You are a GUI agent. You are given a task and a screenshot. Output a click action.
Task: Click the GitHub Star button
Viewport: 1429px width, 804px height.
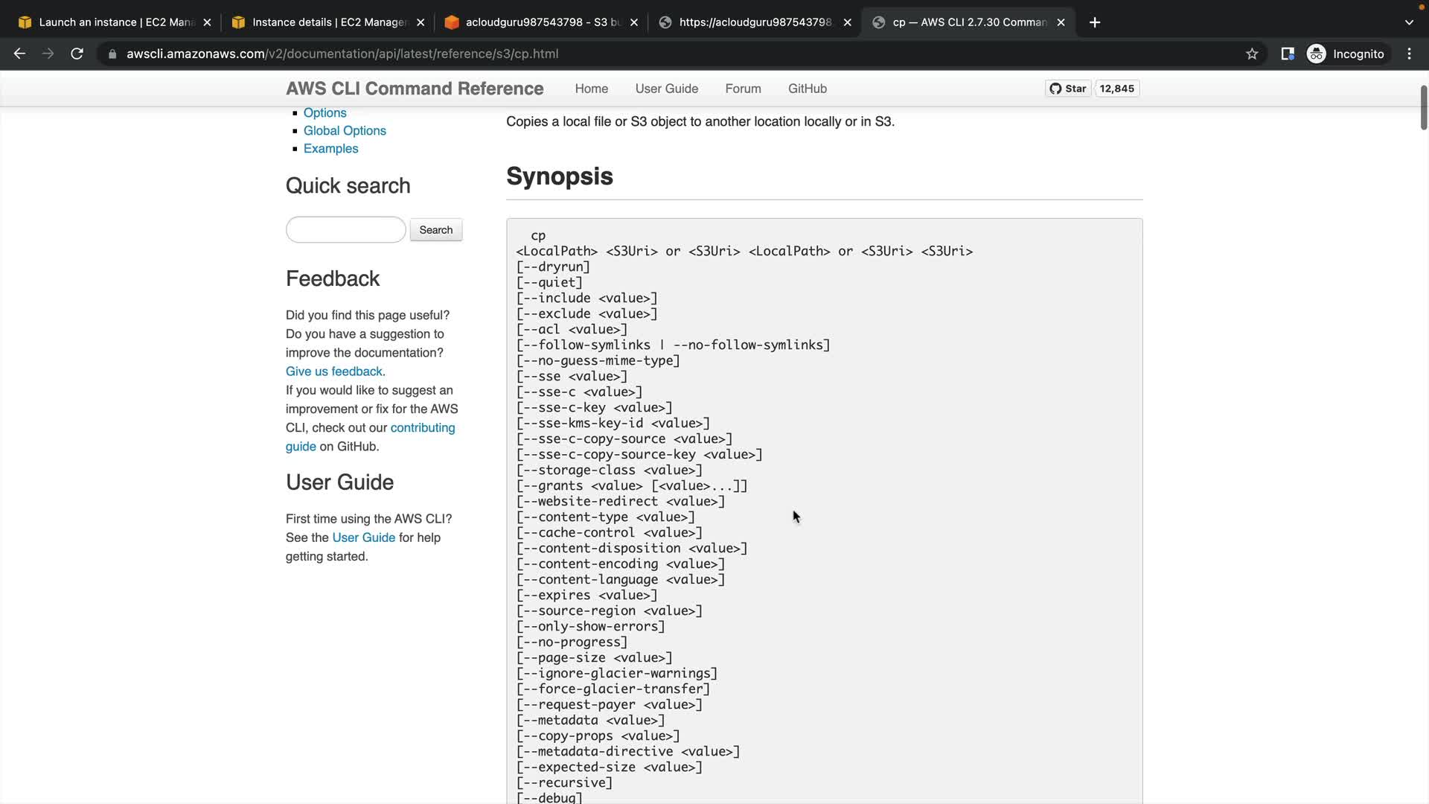(1068, 89)
